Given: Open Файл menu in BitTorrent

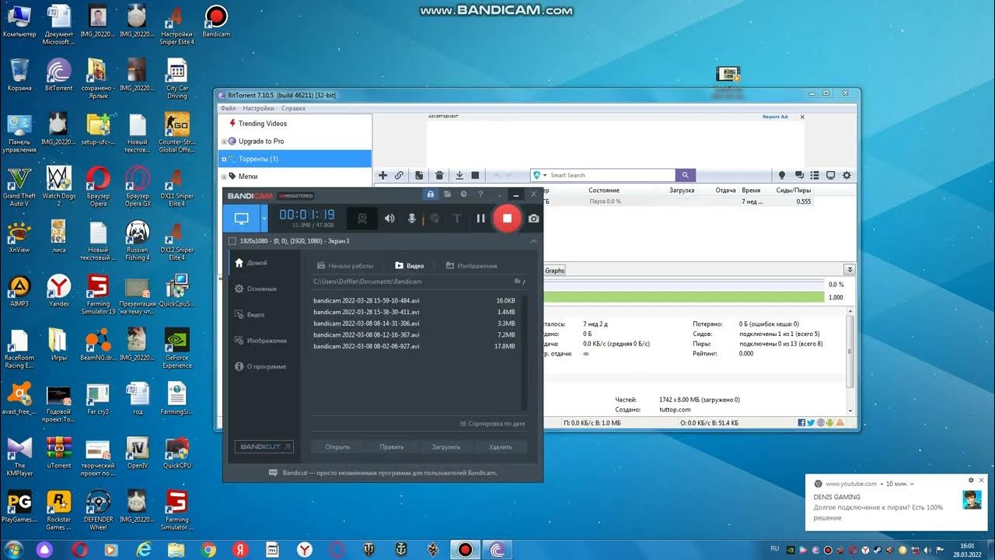Looking at the screenshot, I should click(228, 109).
